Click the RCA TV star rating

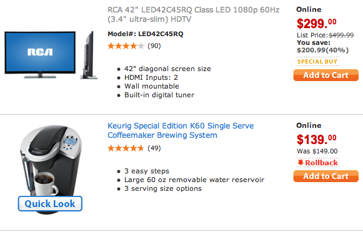126,46
